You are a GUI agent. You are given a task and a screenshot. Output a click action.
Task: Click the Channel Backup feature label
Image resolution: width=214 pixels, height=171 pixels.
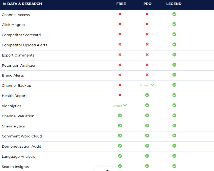click(15, 85)
